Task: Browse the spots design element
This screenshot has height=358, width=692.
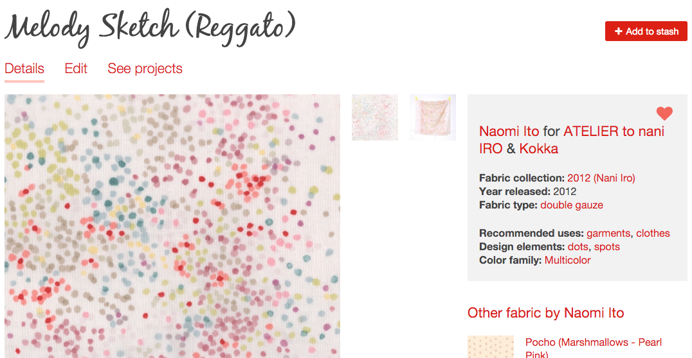Action: 607,246
